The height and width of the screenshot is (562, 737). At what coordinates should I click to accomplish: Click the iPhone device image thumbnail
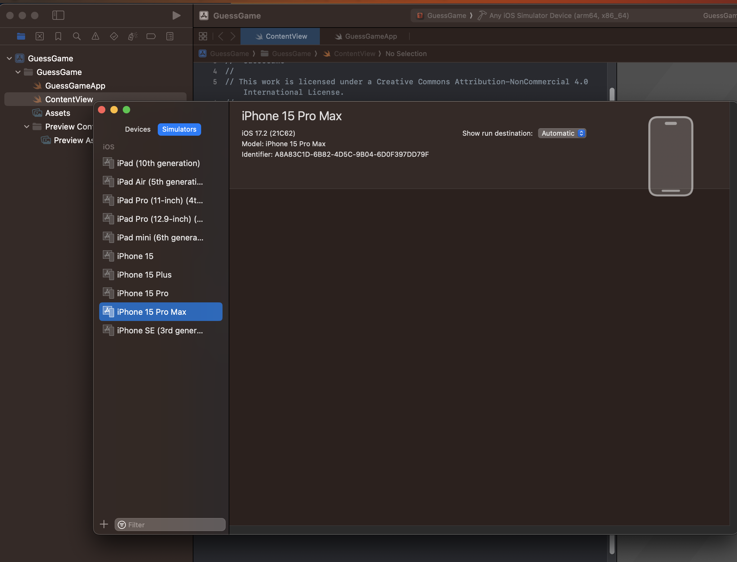pyautogui.click(x=671, y=156)
